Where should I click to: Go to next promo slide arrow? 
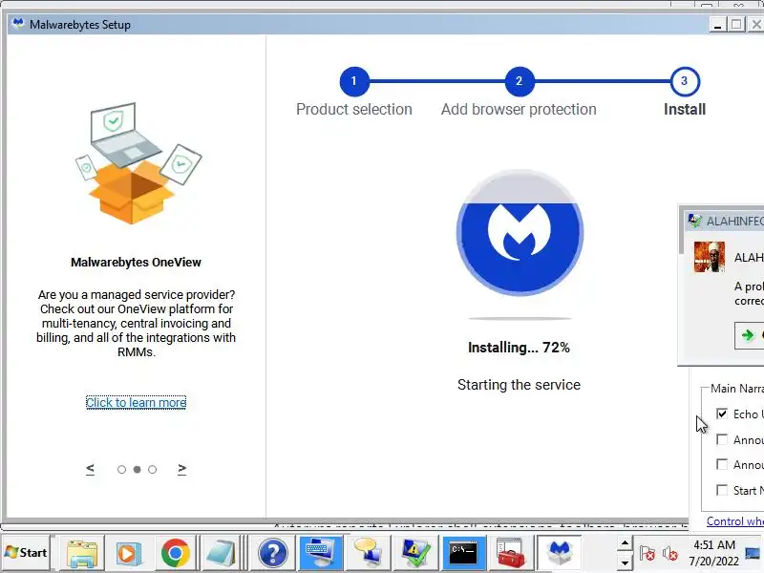(181, 469)
